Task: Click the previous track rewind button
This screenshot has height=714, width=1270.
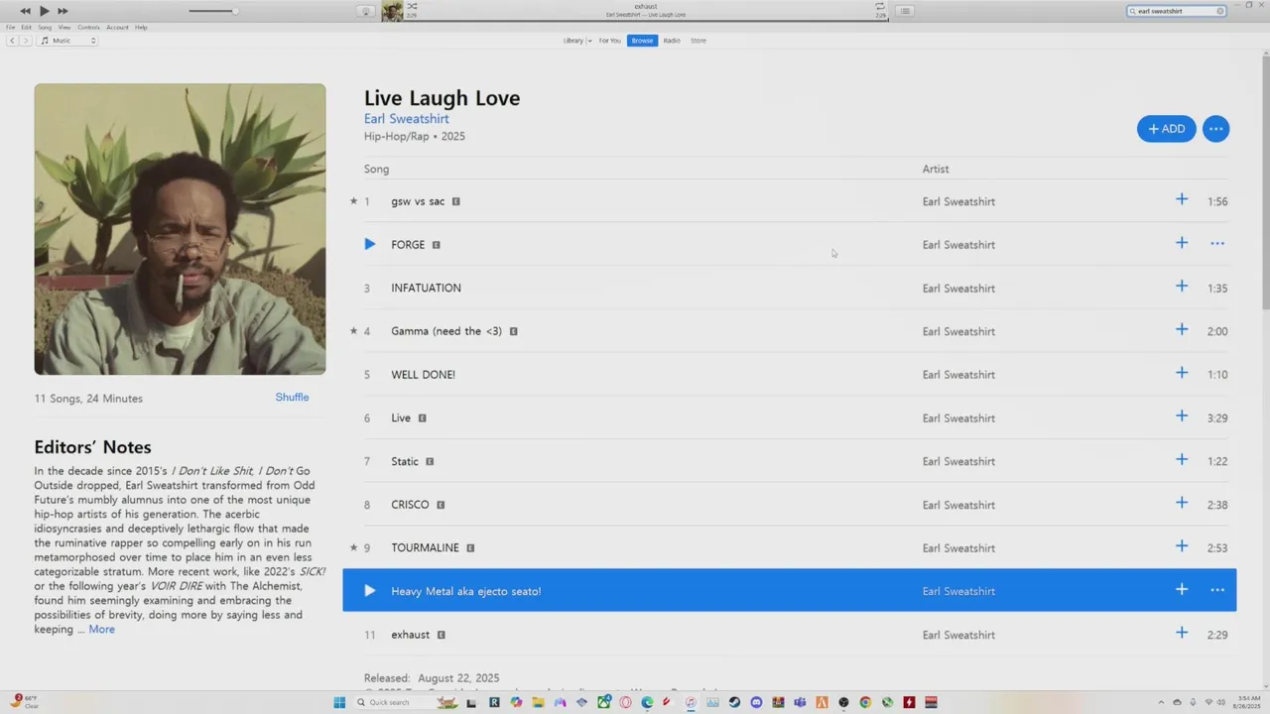Action: tap(26, 11)
